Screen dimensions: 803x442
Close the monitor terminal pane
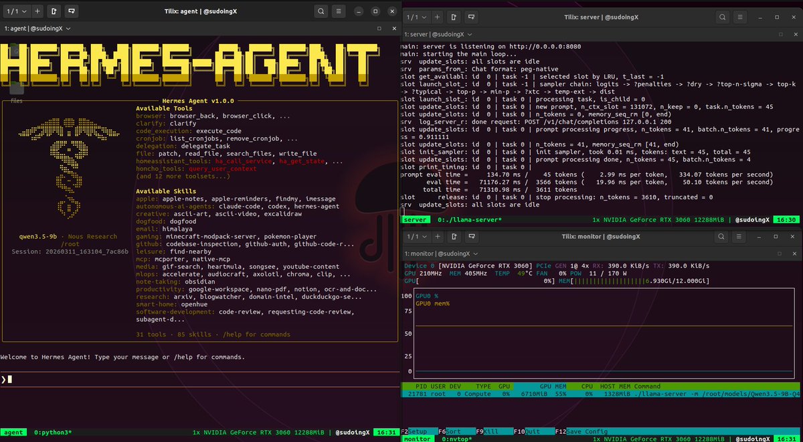793,254
